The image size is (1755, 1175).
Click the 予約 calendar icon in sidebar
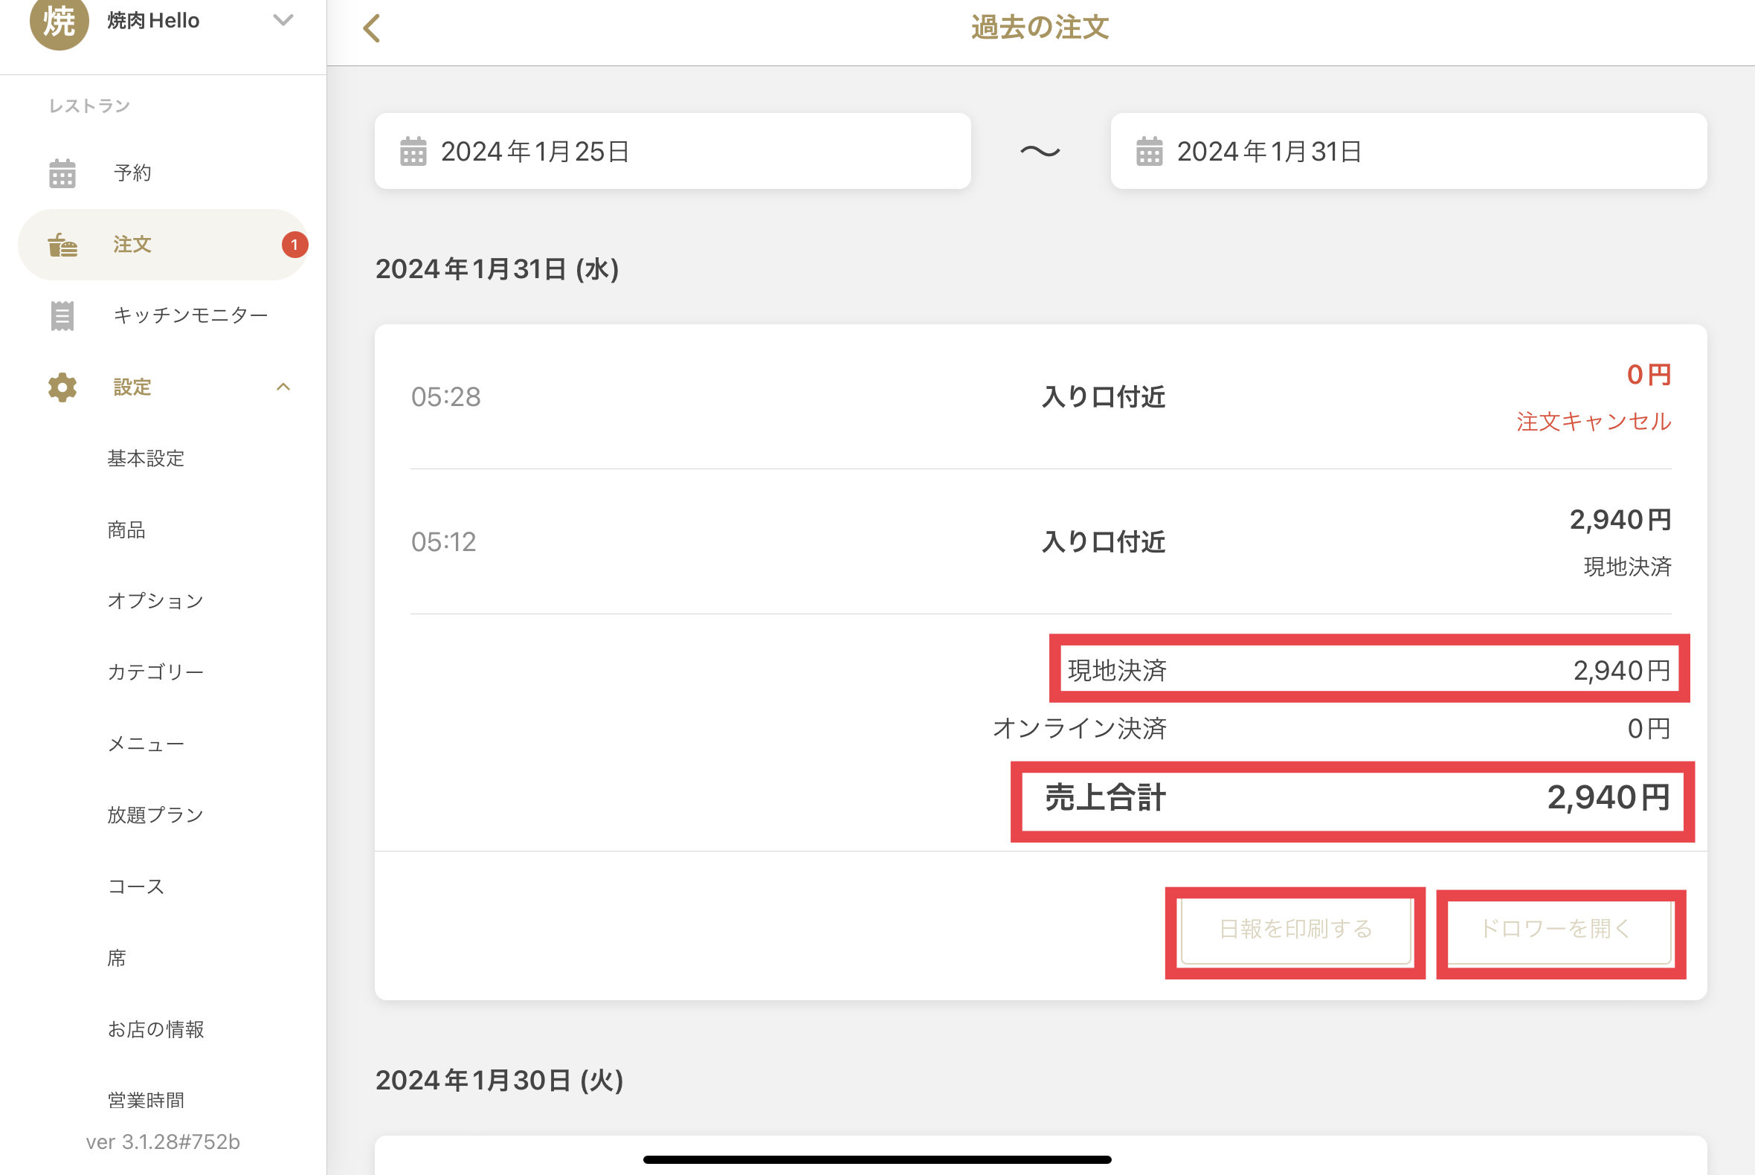coord(62,173)
